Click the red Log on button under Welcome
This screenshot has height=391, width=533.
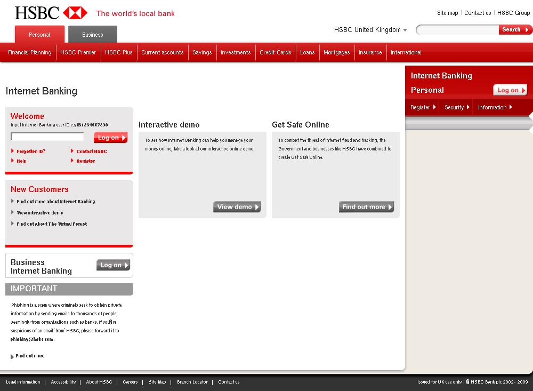[x=110, y=138]
